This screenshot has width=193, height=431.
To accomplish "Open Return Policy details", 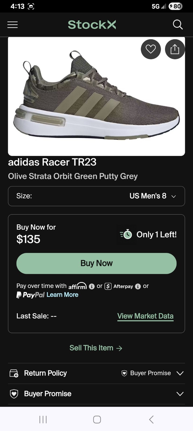I will 45,373.
